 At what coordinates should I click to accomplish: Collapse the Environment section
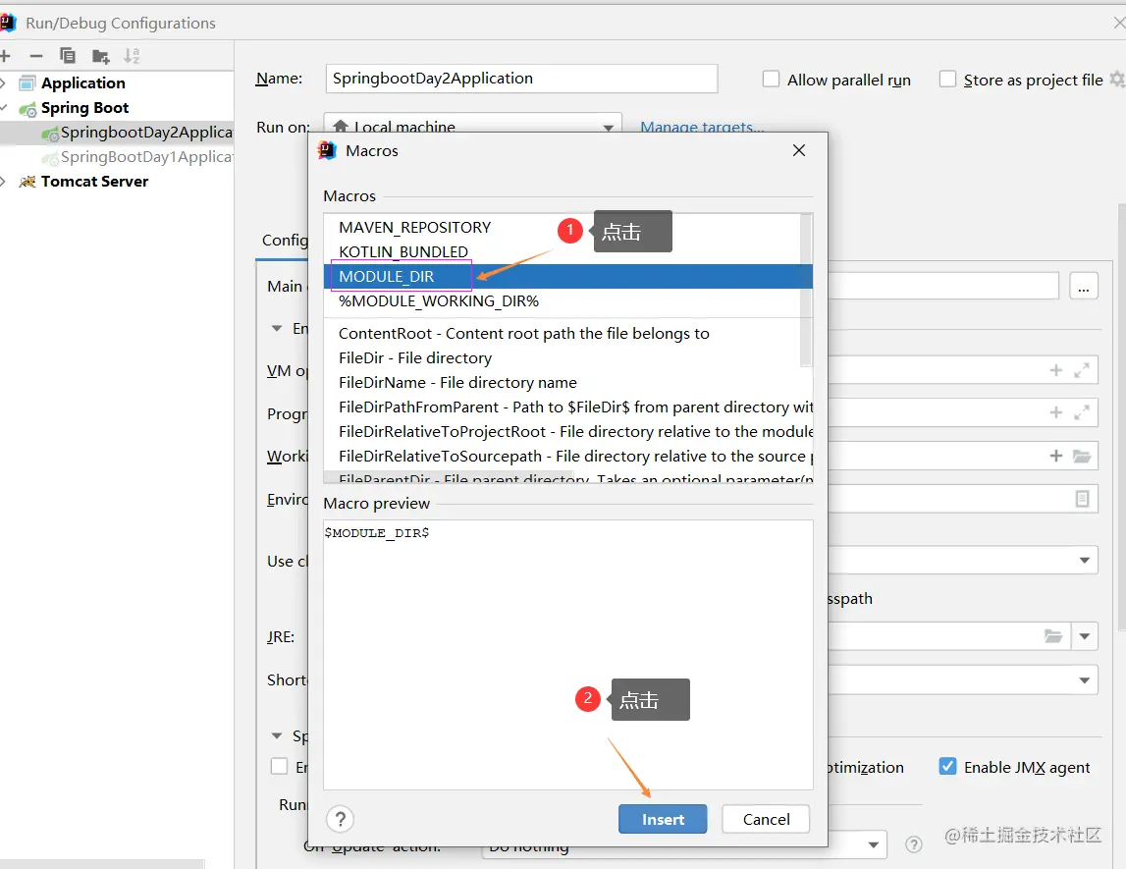pos(277,328)
